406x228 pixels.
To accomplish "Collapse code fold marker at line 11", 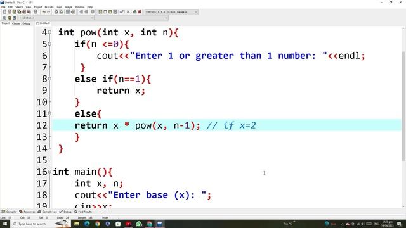I will [x=49, y=114].
